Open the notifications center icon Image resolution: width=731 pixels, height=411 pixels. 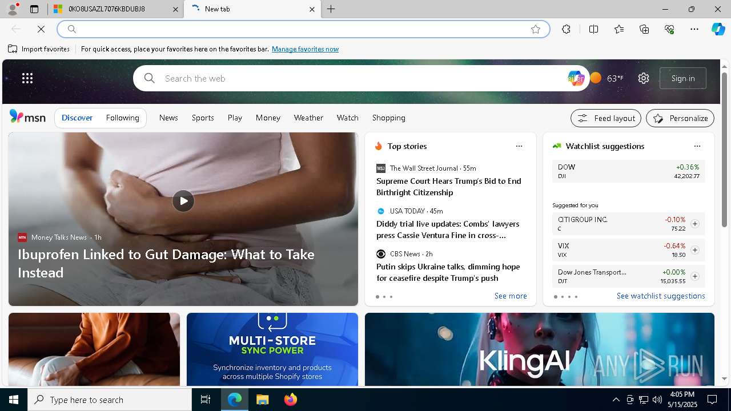pyautogui.click(x=712, y=400)
